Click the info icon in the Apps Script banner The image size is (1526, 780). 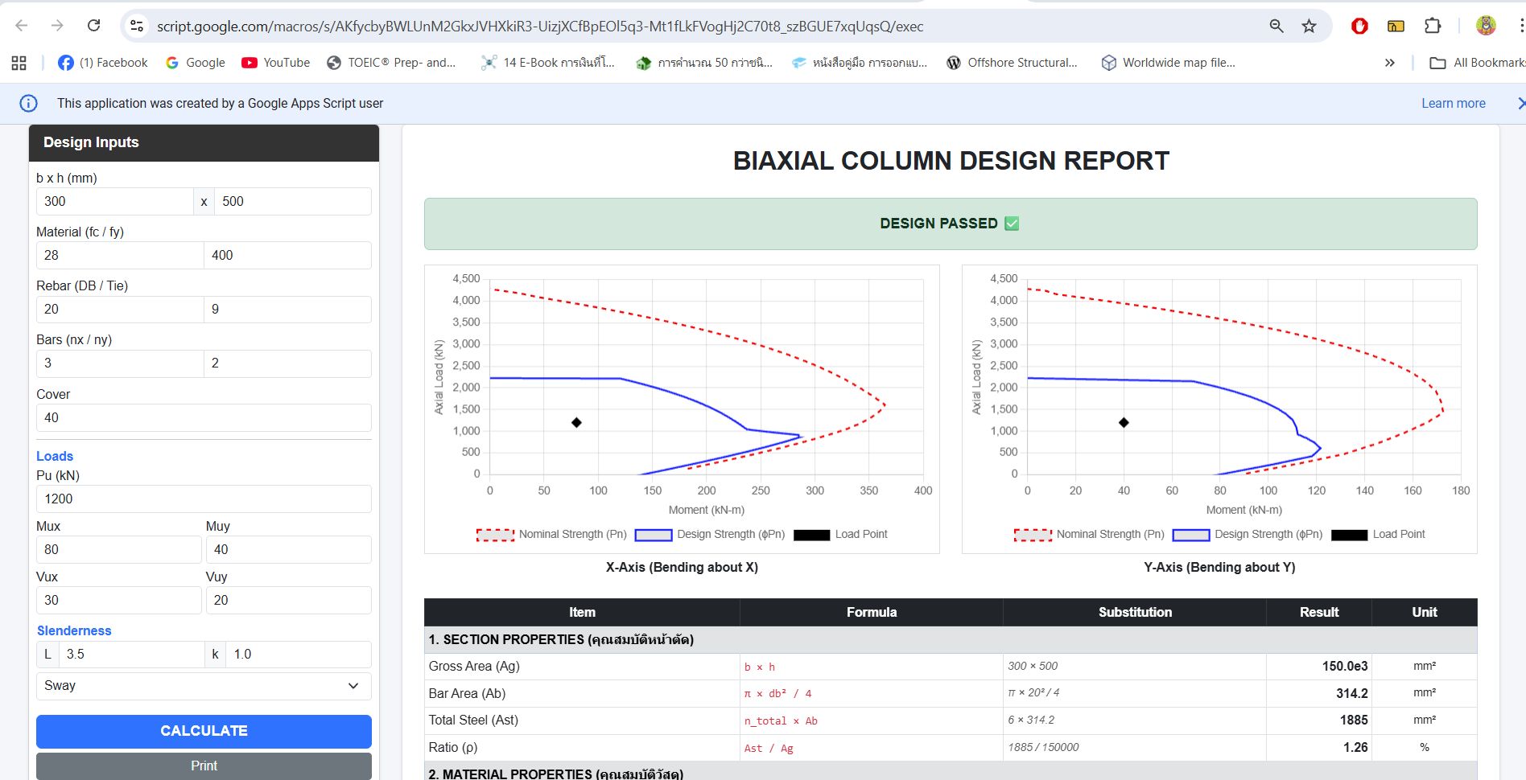coord(28,103)
